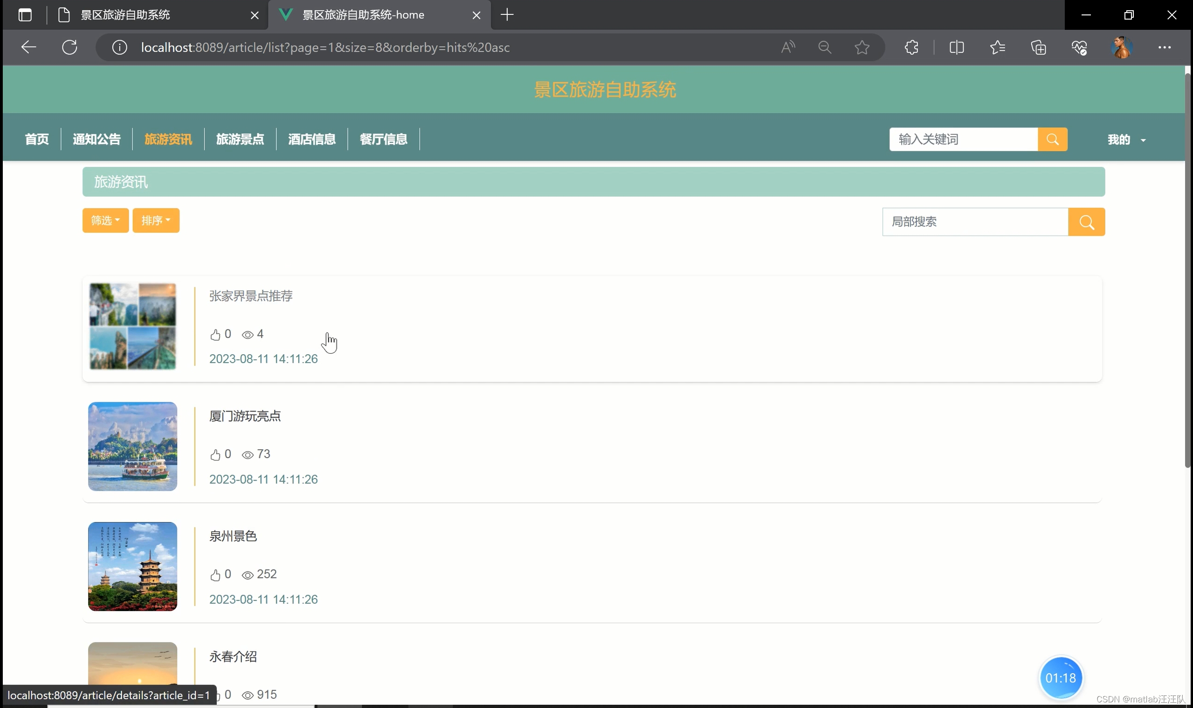Like the 张家界景点推荐 article thumbs-up

(215, 335)
